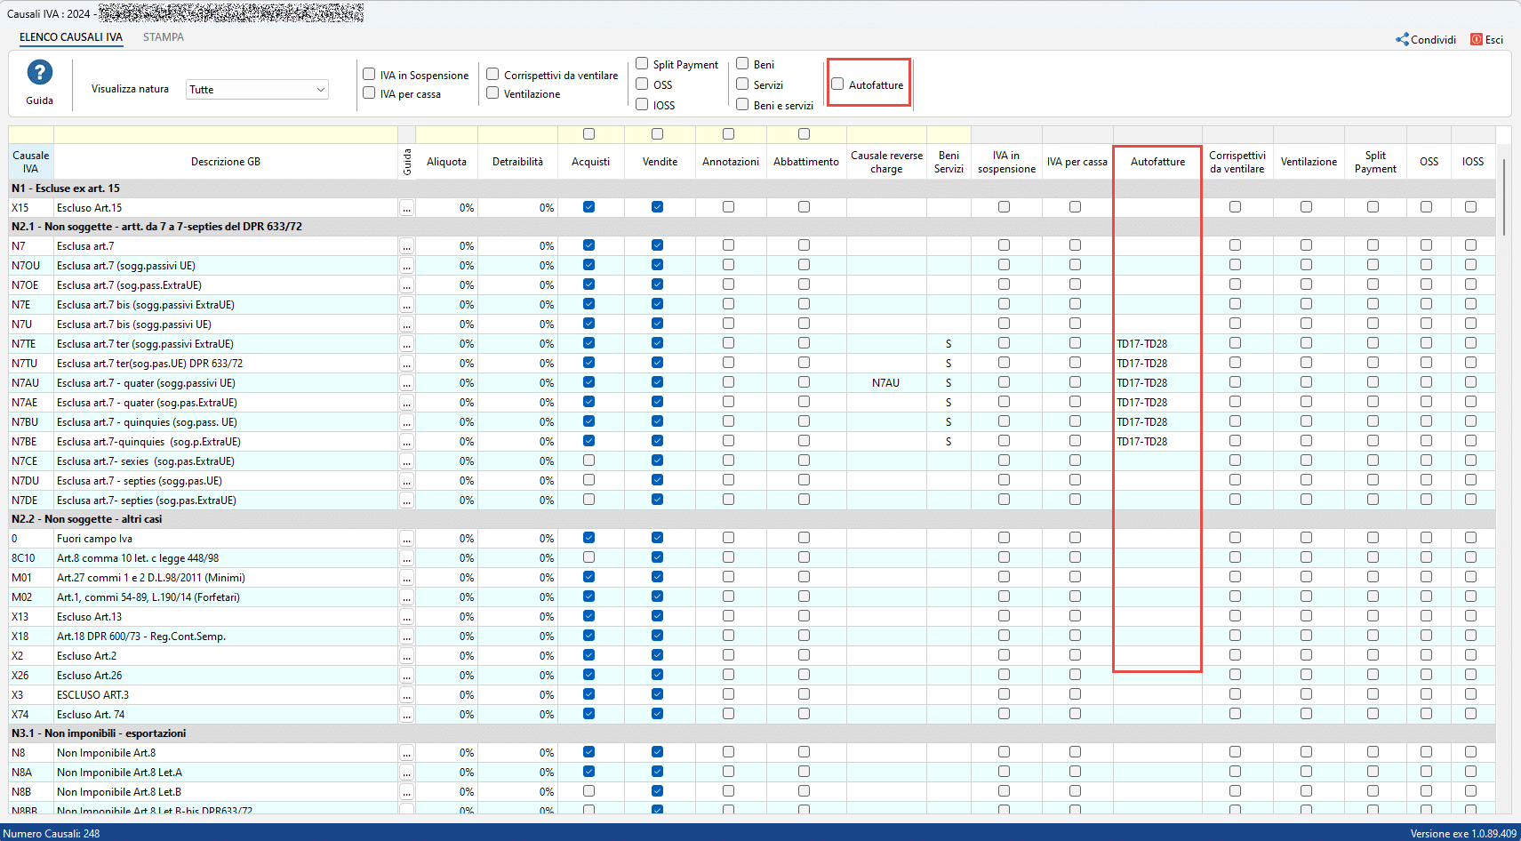
Task: Open guide button for X18 row
Action: [x=406, y=637]
